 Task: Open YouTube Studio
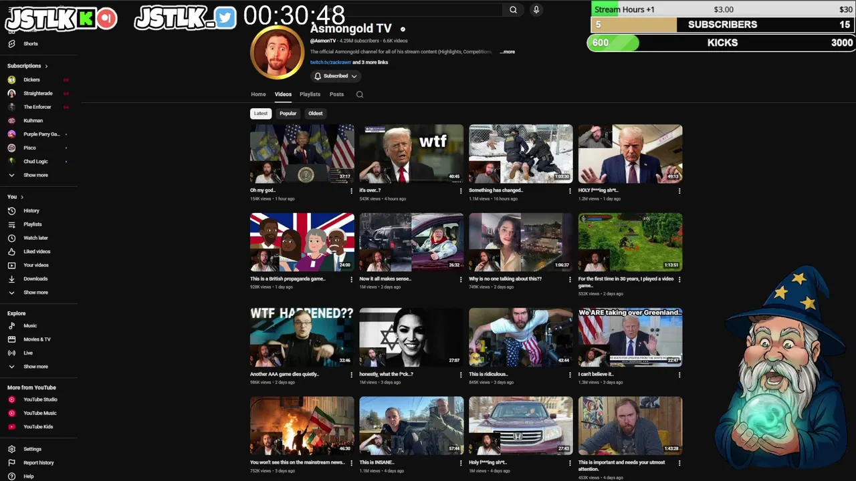[40, 399]
